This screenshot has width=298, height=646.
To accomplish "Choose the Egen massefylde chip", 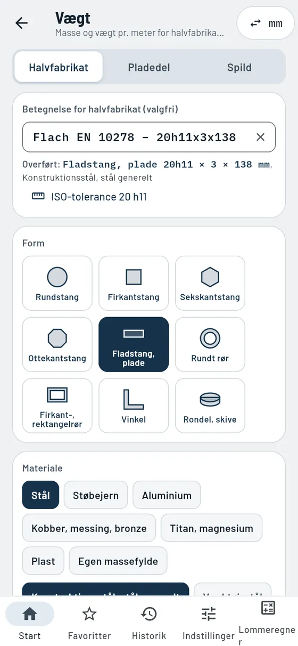I will [x=118, y=561].
